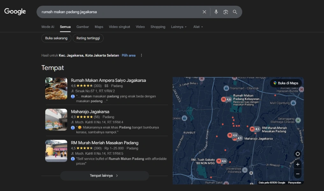Open Google Lens camera search icon

[226, 12]
